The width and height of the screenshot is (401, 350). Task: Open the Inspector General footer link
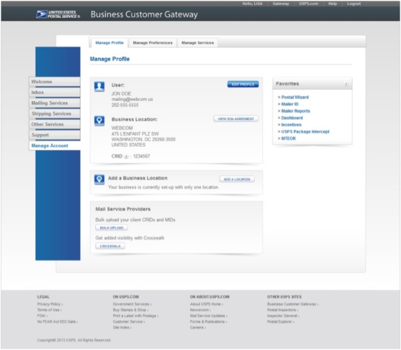pos(283,316)
